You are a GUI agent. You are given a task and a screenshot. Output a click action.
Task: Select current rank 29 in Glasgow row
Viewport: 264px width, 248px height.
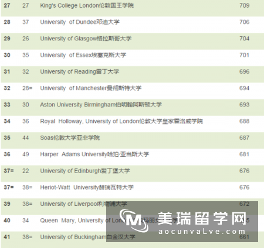pos(7,39)
